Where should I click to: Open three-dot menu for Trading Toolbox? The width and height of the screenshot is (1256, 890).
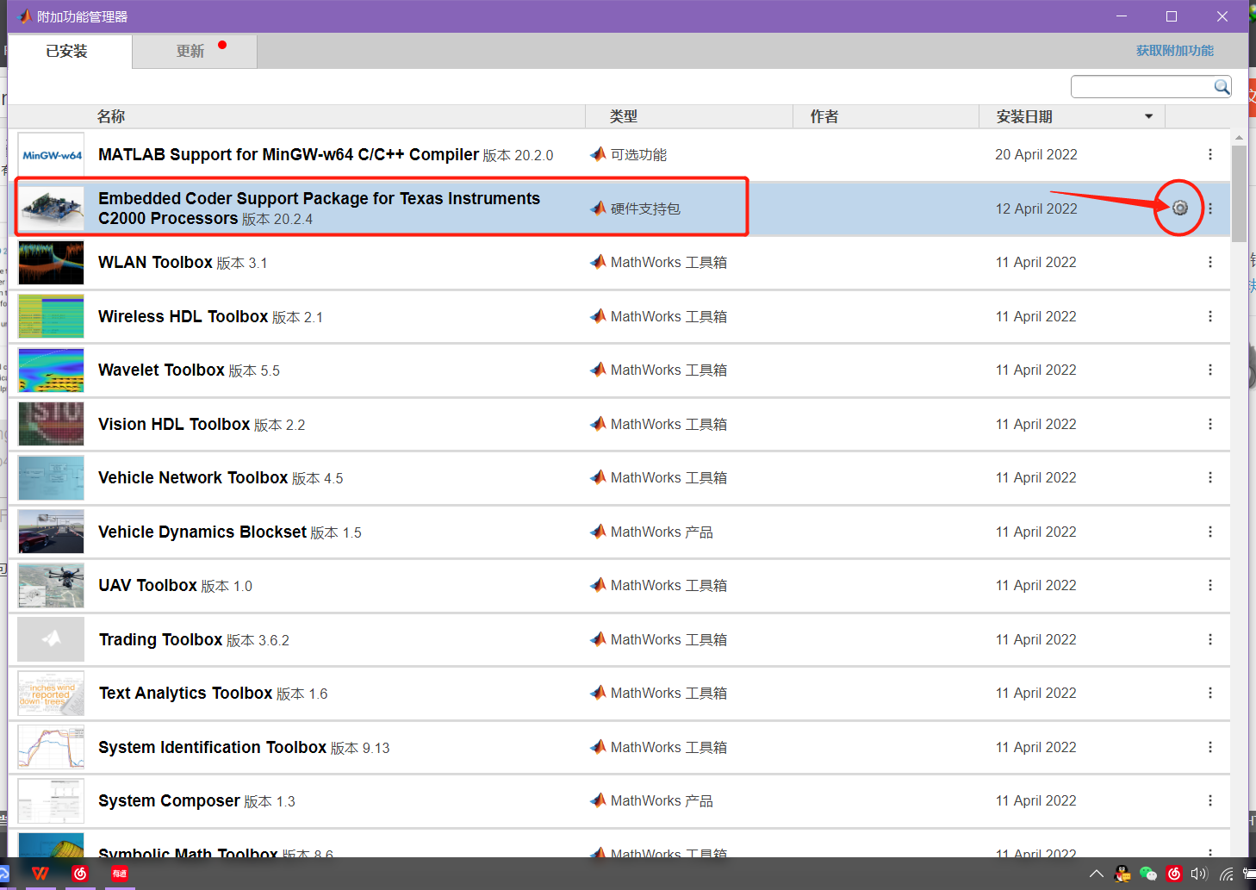tap(1210, 639)
